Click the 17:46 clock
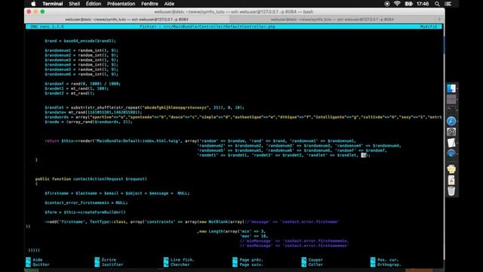 pyautogui.click(x=423, y=4)
